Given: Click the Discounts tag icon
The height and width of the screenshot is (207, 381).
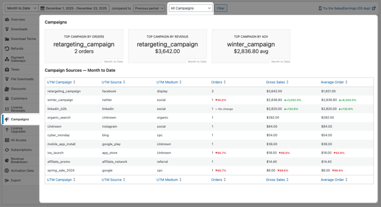Looking at the screenshot, I should coord(6,89).
